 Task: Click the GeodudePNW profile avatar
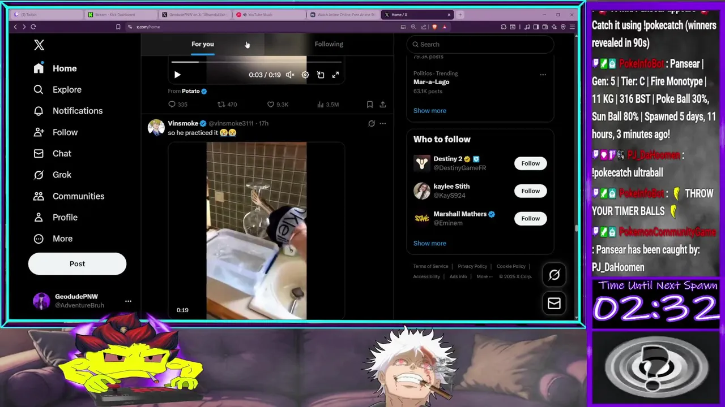(x=41, y=301)
